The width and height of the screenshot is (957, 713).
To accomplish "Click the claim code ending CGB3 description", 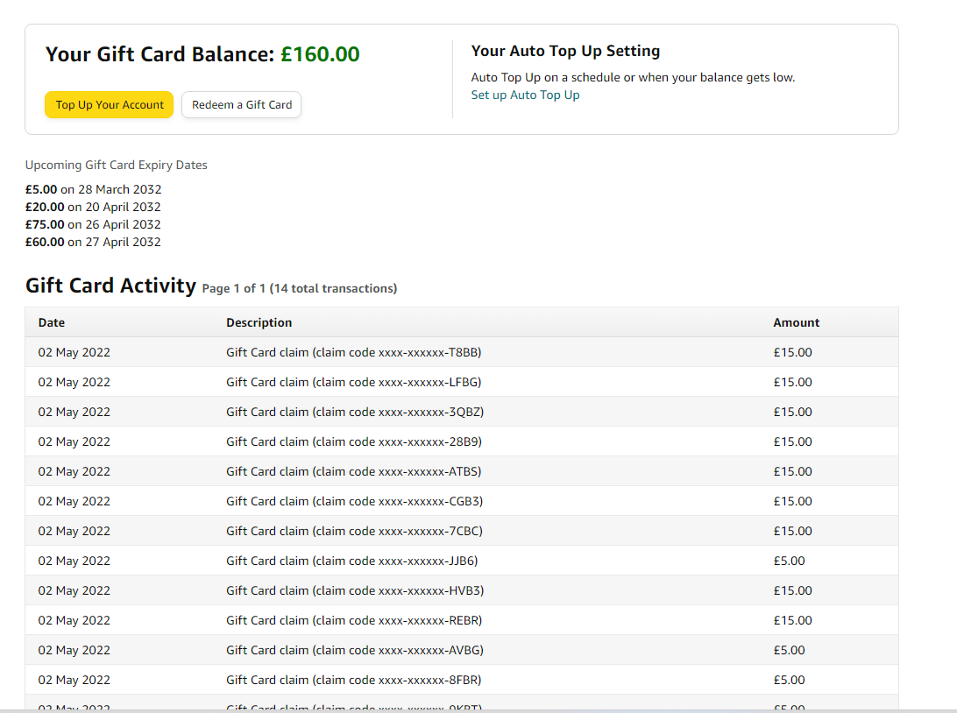I will [354, 501].
